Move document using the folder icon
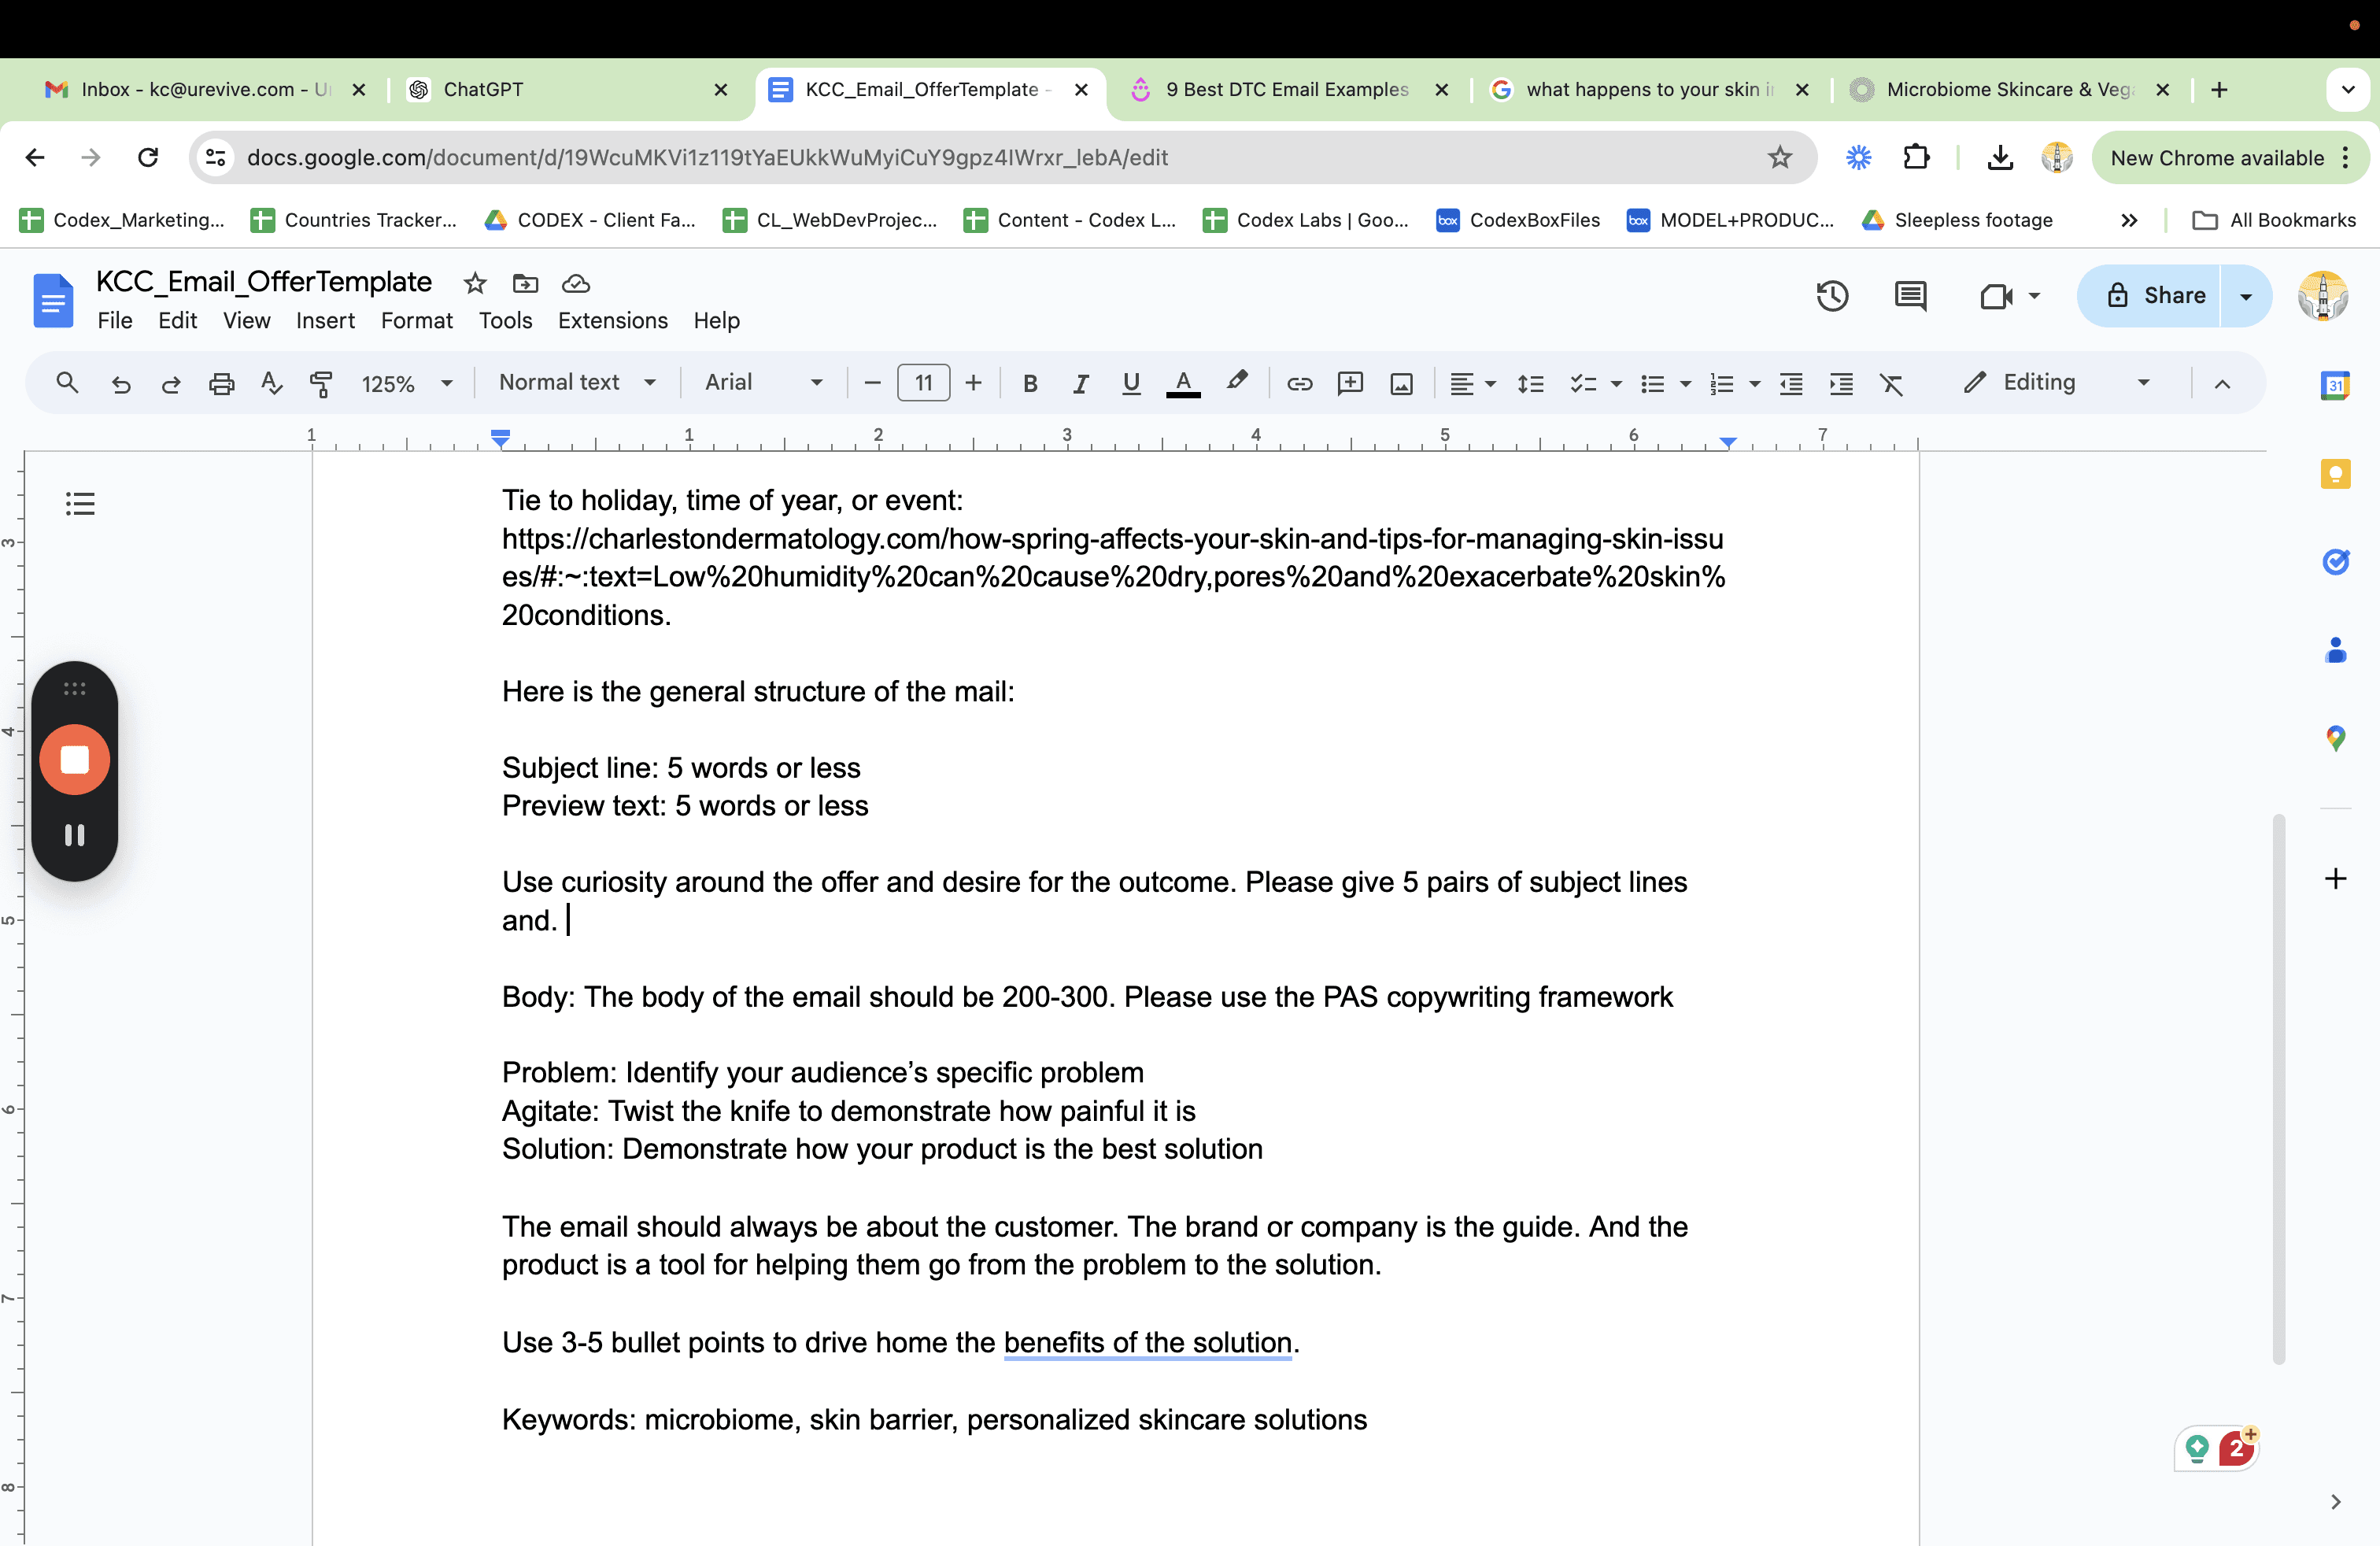The image size is (2380, 1546). 525,283
